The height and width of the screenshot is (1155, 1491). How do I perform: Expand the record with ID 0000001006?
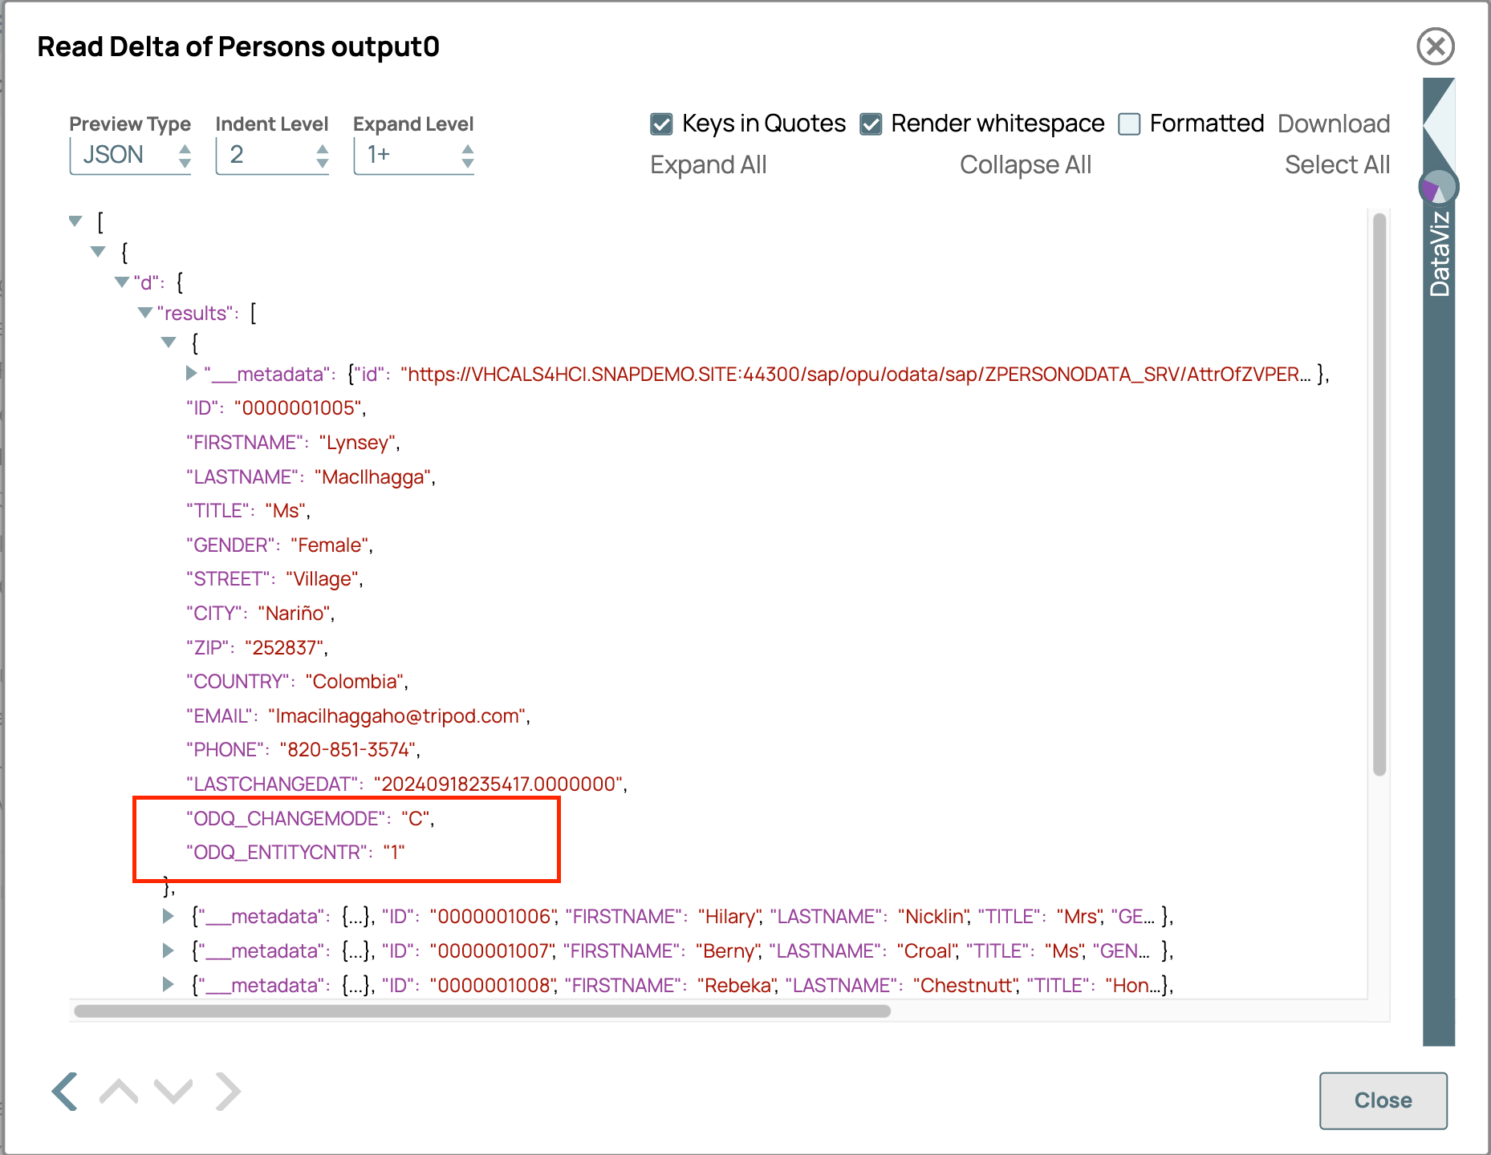[169, 916]
